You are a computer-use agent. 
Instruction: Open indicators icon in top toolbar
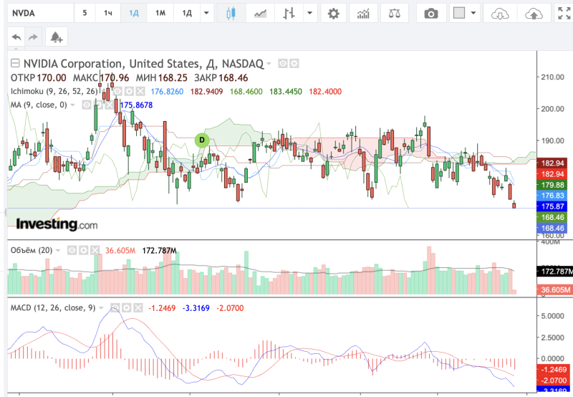coord(365,14)
